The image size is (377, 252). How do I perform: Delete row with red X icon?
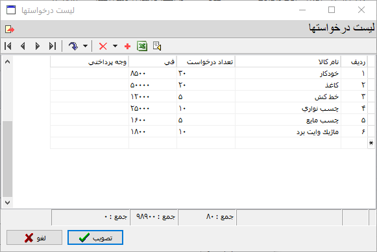pyautogui.click(x=103, y=46)
